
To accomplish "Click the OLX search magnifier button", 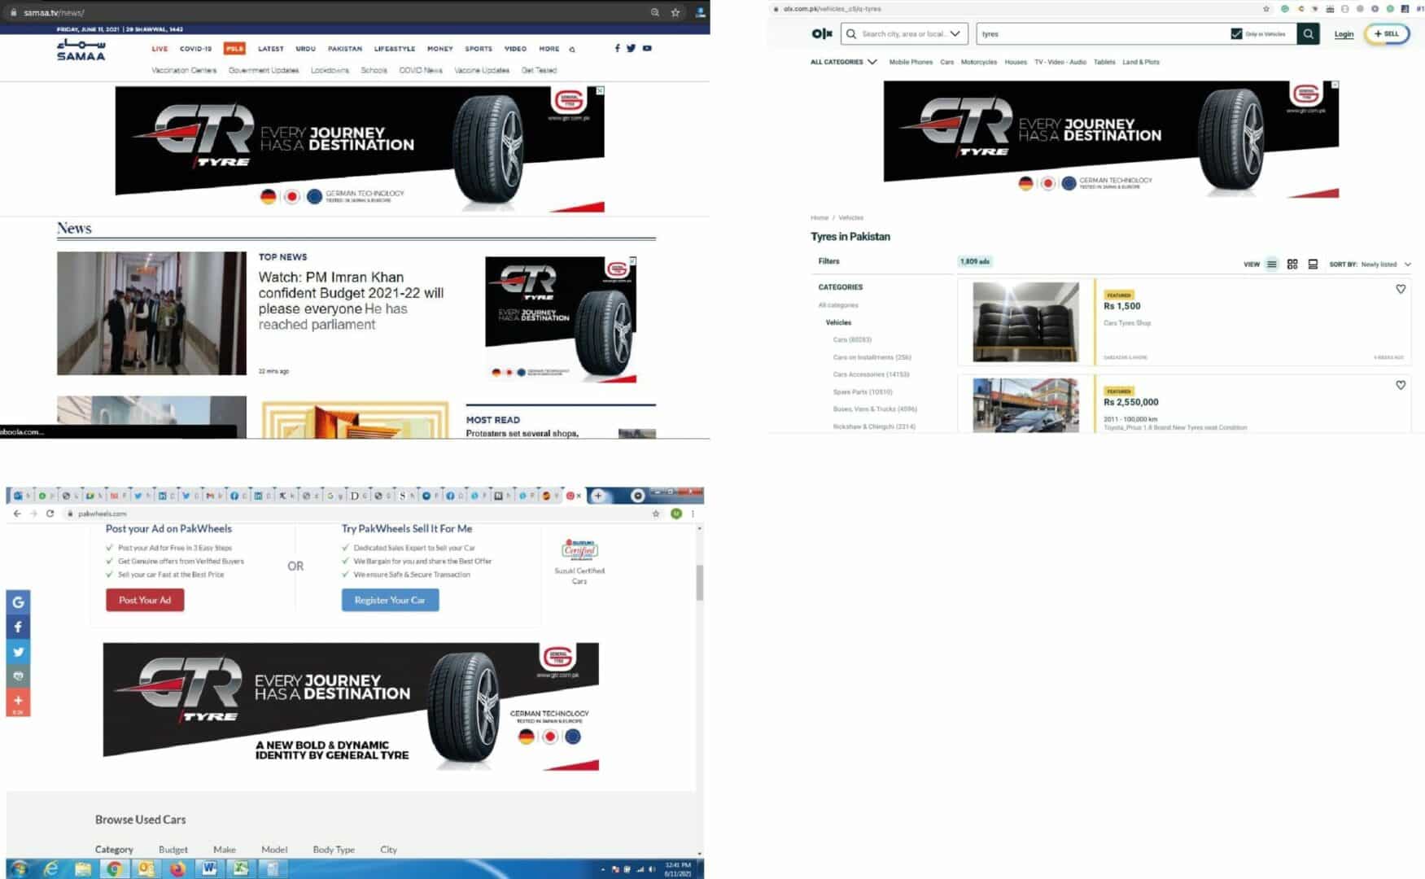I will (1308, 33).
